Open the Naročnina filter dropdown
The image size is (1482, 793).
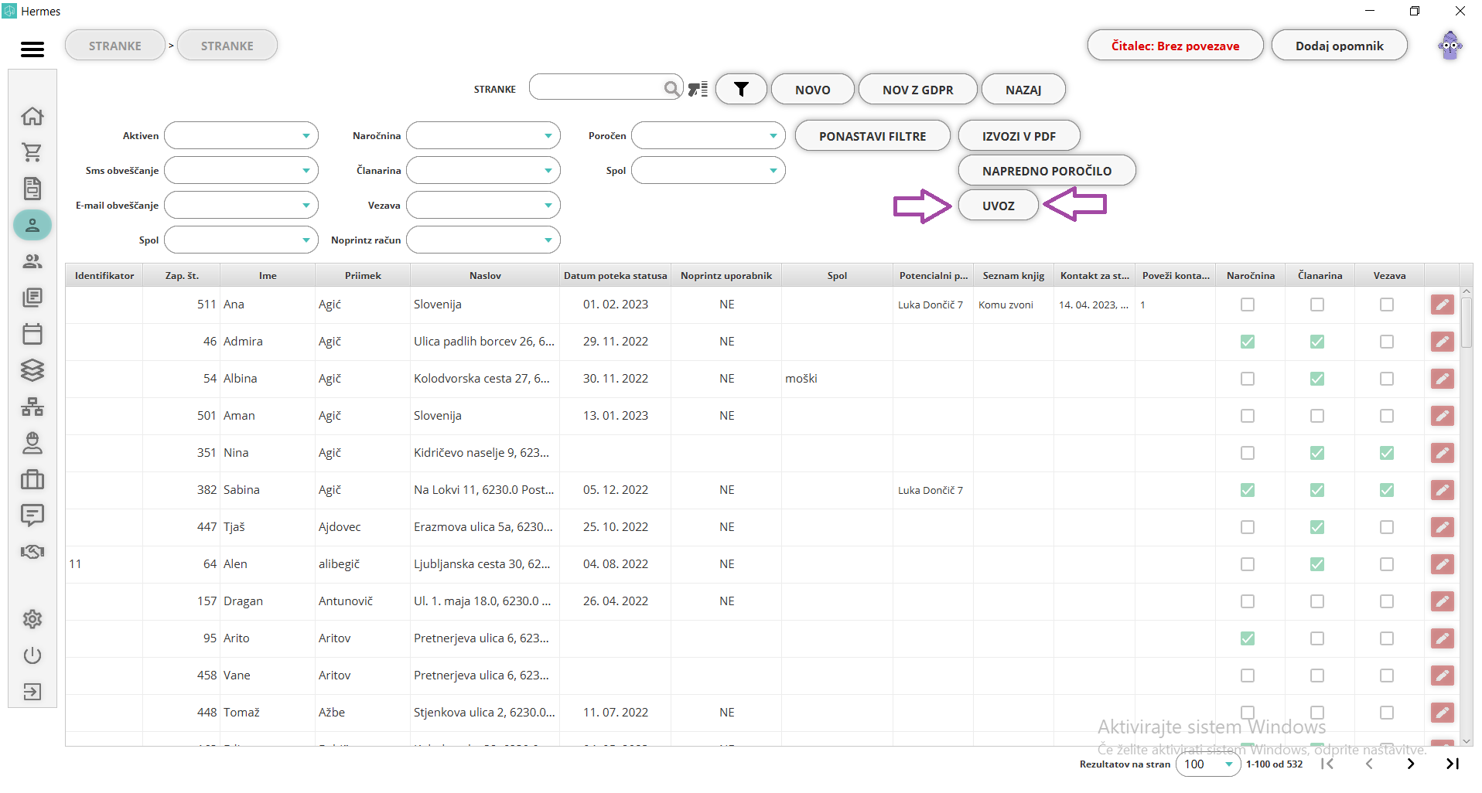(x=483, y=135)
